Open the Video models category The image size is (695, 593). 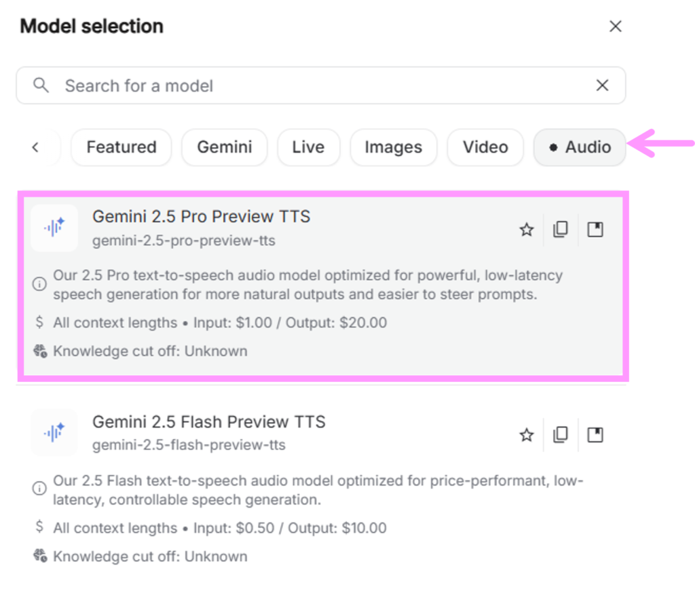coord(485,147)
